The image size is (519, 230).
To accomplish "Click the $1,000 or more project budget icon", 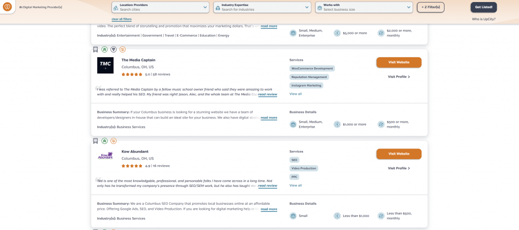I will pos(337,125).
